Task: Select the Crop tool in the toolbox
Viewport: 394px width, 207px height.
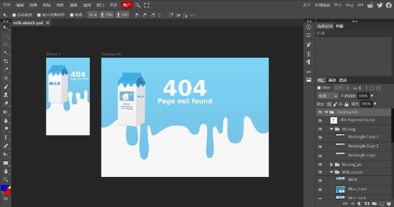Action: (6, 61)
